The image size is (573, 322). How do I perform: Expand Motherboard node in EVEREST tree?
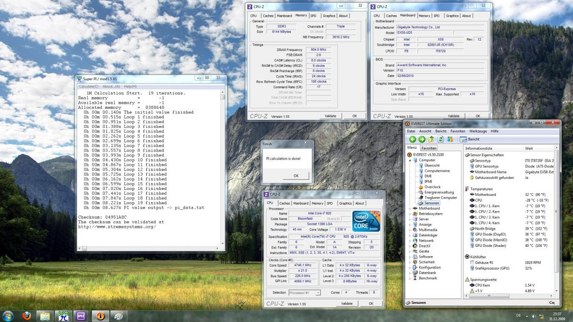[x=409, y=208]
